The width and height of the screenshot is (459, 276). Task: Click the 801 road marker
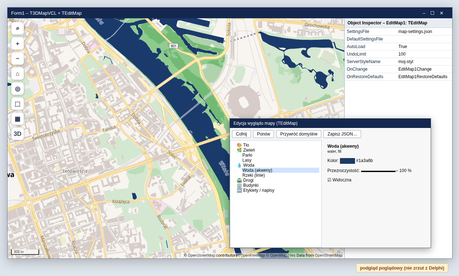(174, 46)
